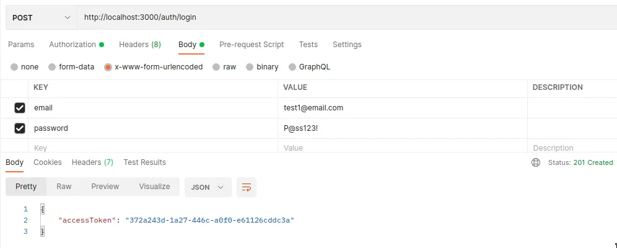Open the Test Results tab

144,162
